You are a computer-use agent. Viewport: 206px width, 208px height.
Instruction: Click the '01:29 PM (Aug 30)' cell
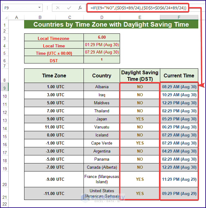point(102,45)
